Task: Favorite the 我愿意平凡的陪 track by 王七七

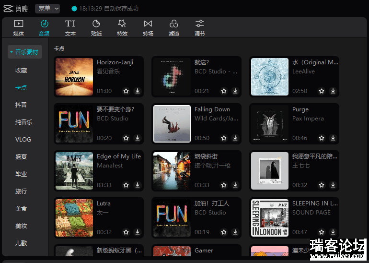Action: click(322, 185)
